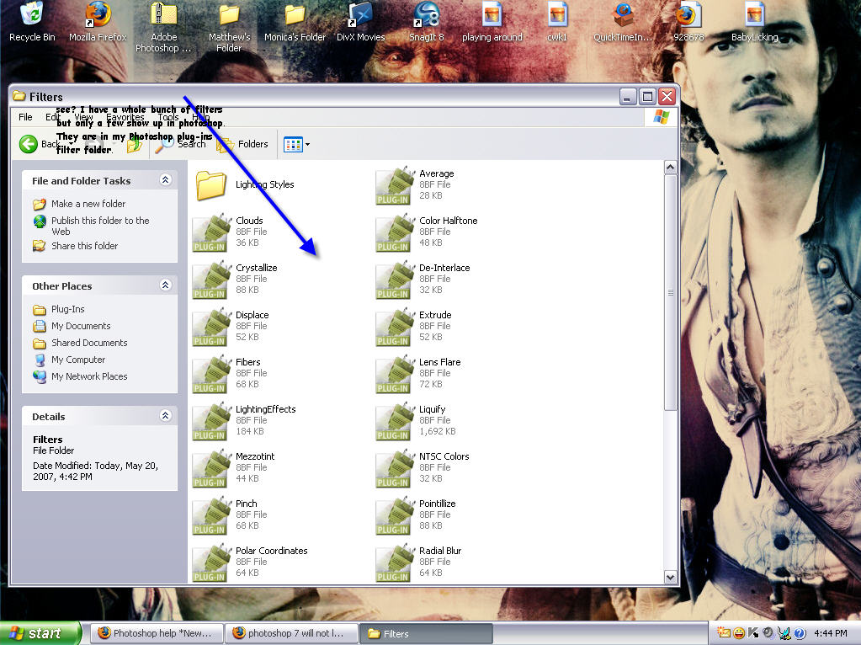Click the help icon in system tray
The width and height of the screenshot is (861, 645).
pos(800,633)
